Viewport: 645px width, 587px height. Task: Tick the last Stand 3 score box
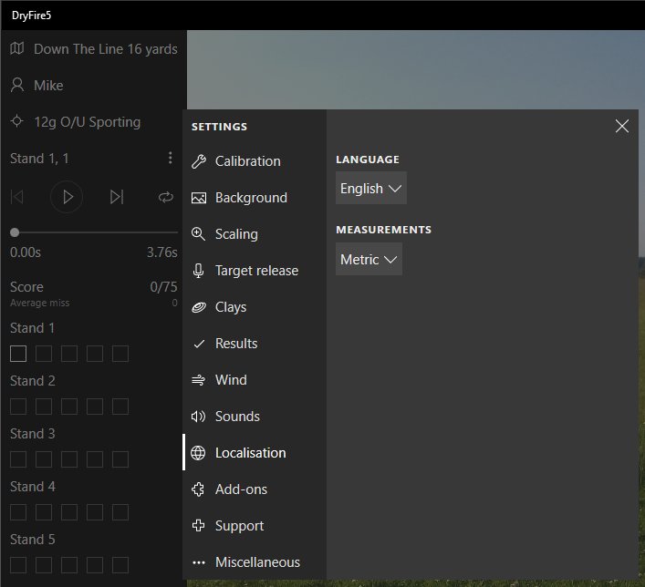tap(120, 459)
